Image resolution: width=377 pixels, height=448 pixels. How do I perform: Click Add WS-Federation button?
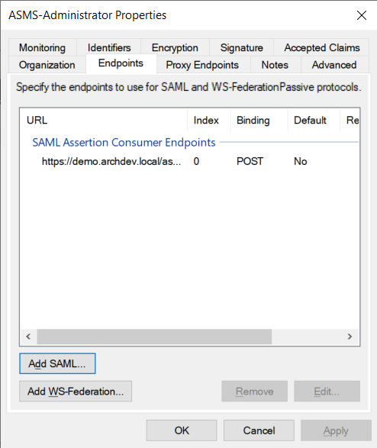pyautogui.click(x=76, y=392)
